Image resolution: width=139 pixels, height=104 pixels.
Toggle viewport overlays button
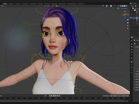(x=111, y=6)
